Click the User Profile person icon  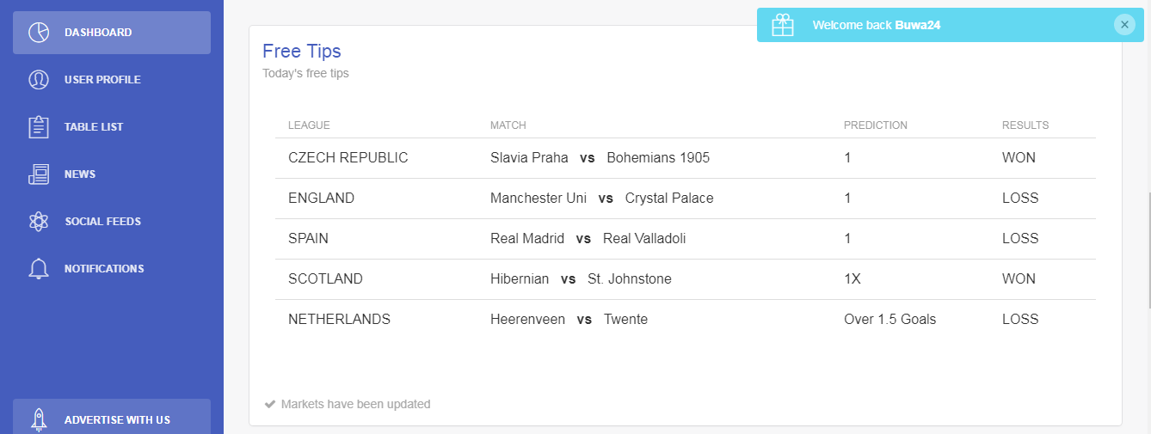tap(39, 80)
